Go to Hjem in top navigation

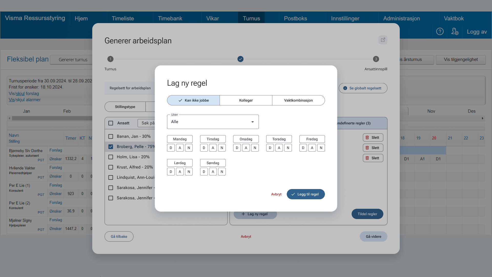tap(81, 18)
